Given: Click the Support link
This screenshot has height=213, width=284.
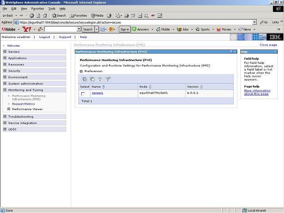Looking at the screenshot, I should (x=65, y=37).
